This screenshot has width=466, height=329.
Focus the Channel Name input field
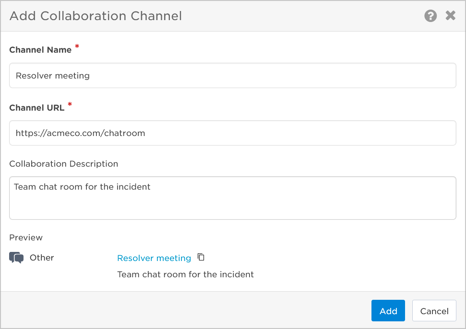coord(233,75)
